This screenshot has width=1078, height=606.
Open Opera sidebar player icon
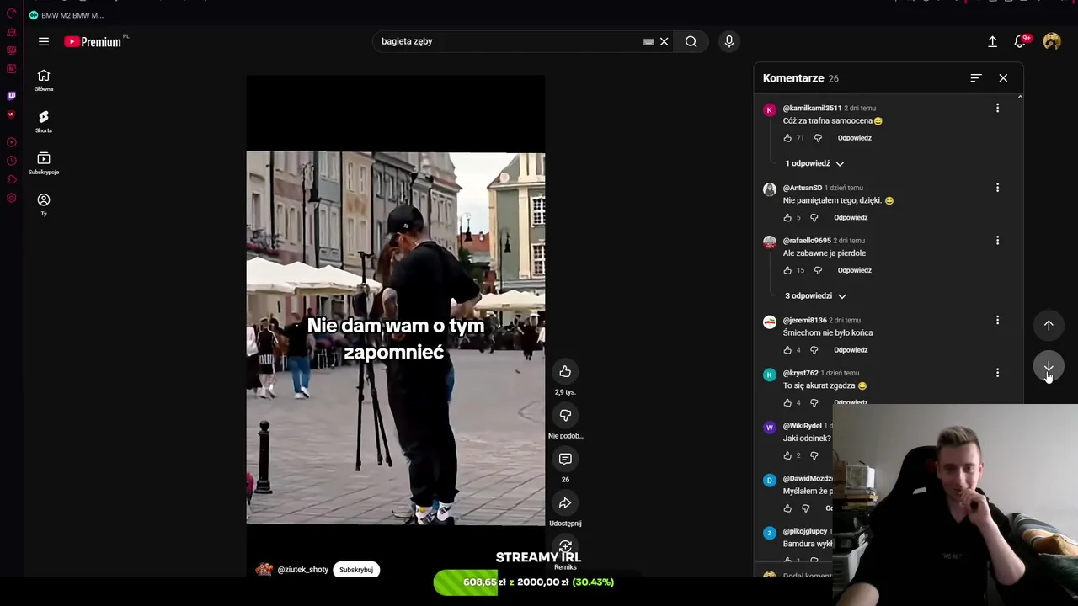click(x=11, y=142)
